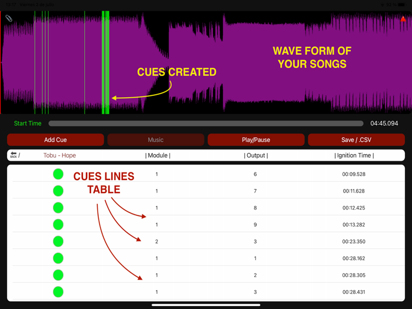
Task: Click the Ignition Time column header
Action: (x=354, y=155)
